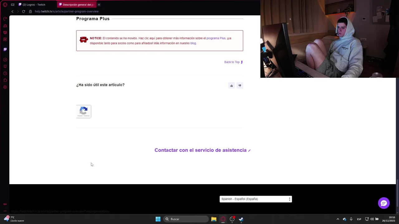Viewport: 399px width, 224px height.
Task: Open the language dropdown Spanish - Español
Action: pyautogui.click(x=256, y=199)
